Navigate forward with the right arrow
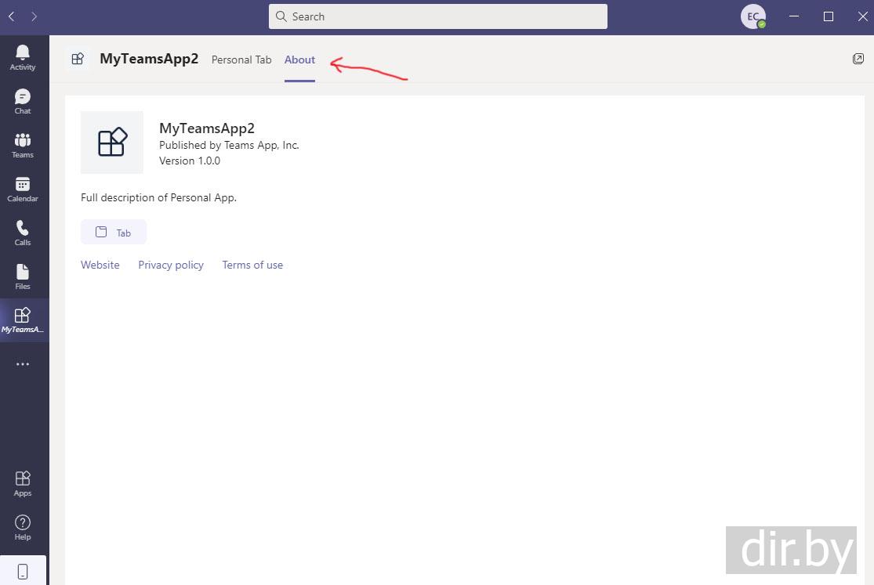This screenshot has height=585, width=874. (34, 16)
